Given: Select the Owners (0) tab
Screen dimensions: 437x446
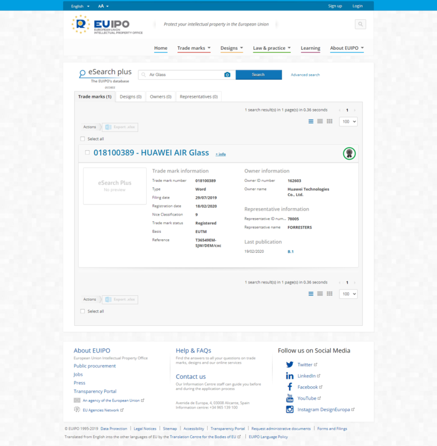Looking at the screenshot, I should click(160, 97).
